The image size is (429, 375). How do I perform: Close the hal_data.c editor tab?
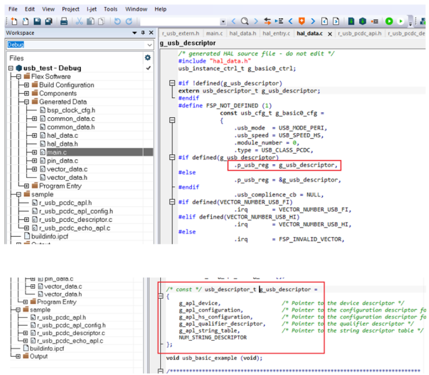[330, 34]
